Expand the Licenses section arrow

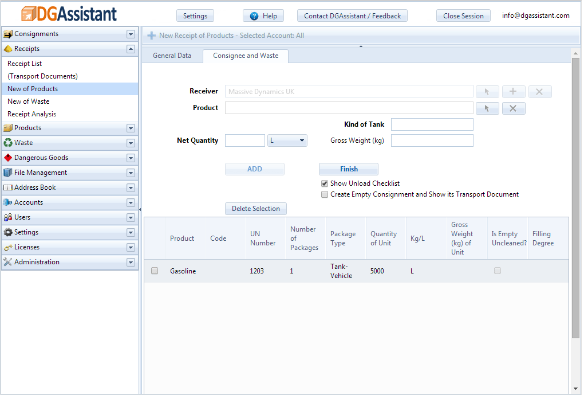coord(131,248)
